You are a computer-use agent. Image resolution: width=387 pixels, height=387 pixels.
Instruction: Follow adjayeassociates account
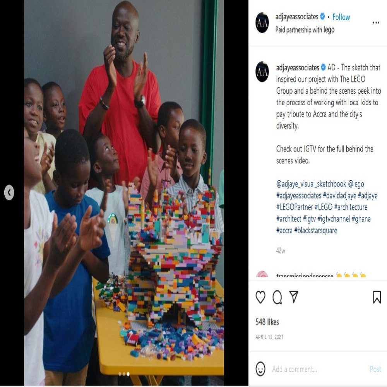[341, 17]
